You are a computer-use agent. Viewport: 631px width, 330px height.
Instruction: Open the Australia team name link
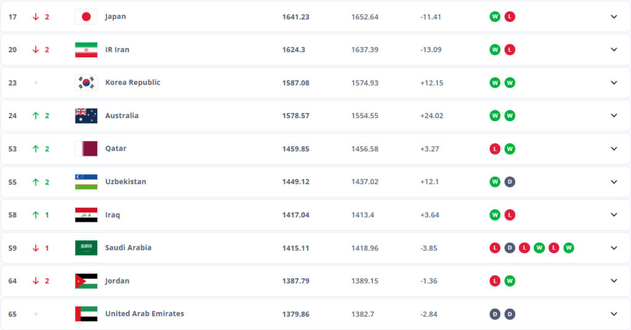[122, 116]
